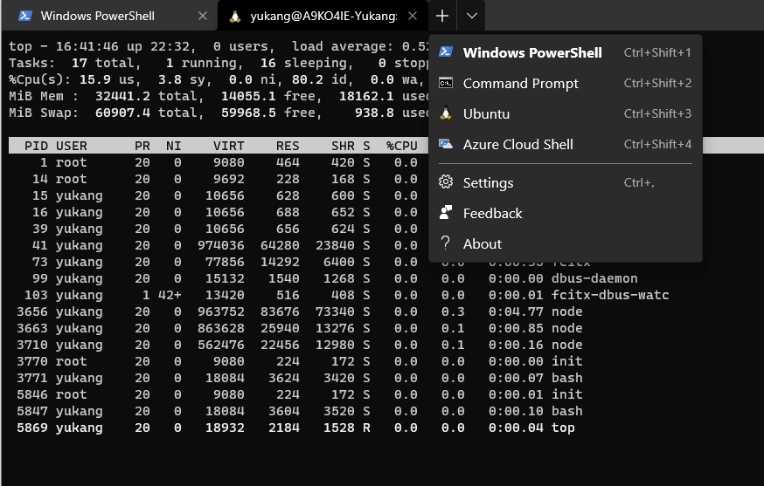Choose Command Prompt from the dropdown menu

pyautogui.click(x=566, y=83)
